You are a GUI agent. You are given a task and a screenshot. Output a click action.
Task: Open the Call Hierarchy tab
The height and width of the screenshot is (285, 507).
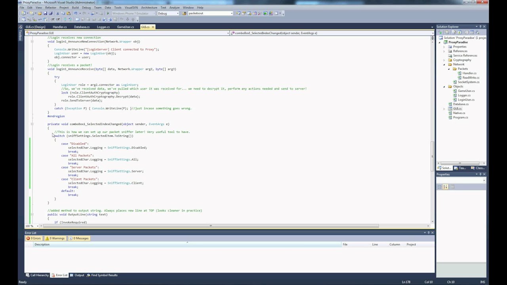tap(37, 275)
